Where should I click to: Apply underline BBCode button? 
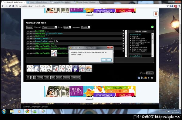35,77
